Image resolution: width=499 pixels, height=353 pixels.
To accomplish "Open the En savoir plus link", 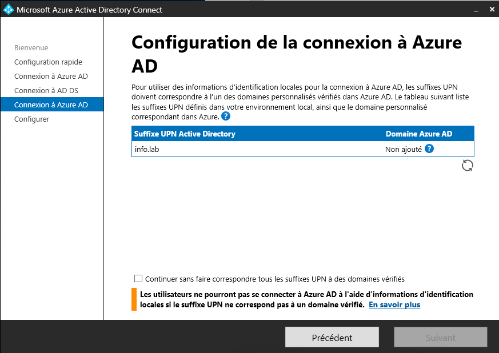I will [x=394, y=304].
